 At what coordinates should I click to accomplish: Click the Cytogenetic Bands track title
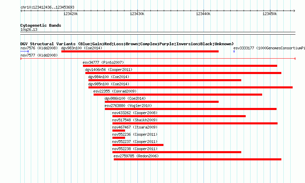(41, 25)
